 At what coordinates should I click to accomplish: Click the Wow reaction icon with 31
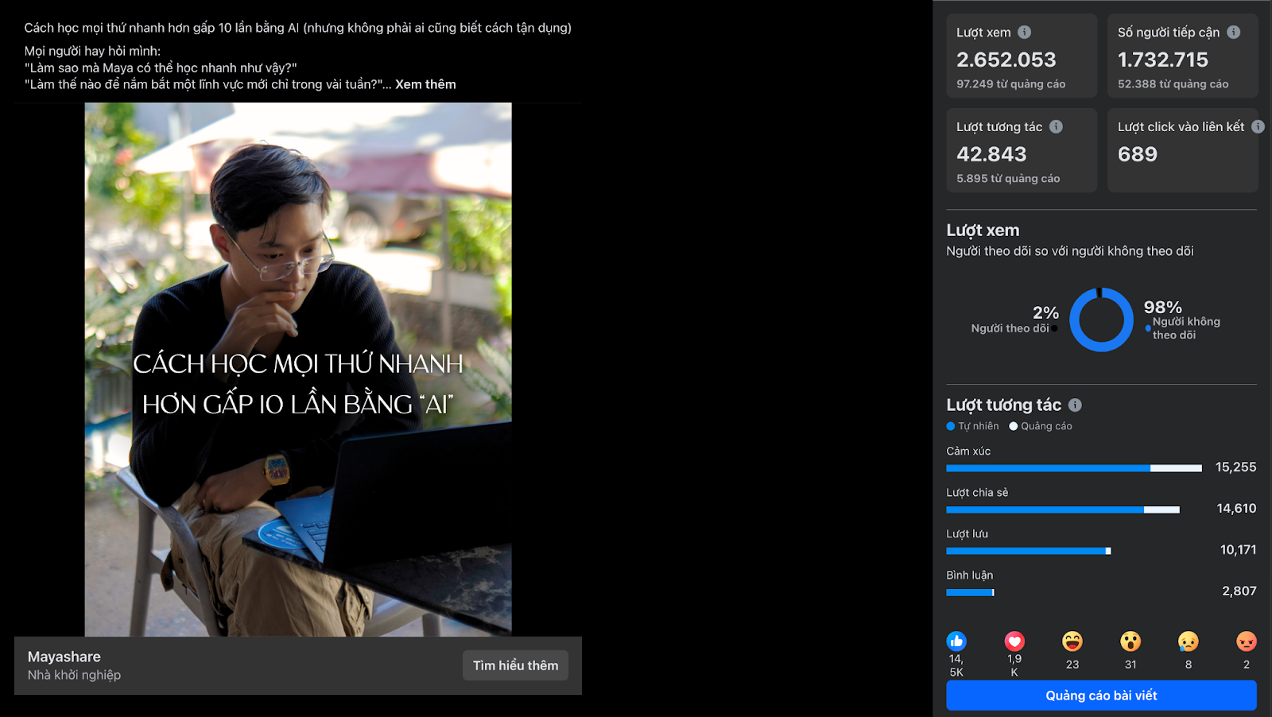click(x=1130, y=641)
